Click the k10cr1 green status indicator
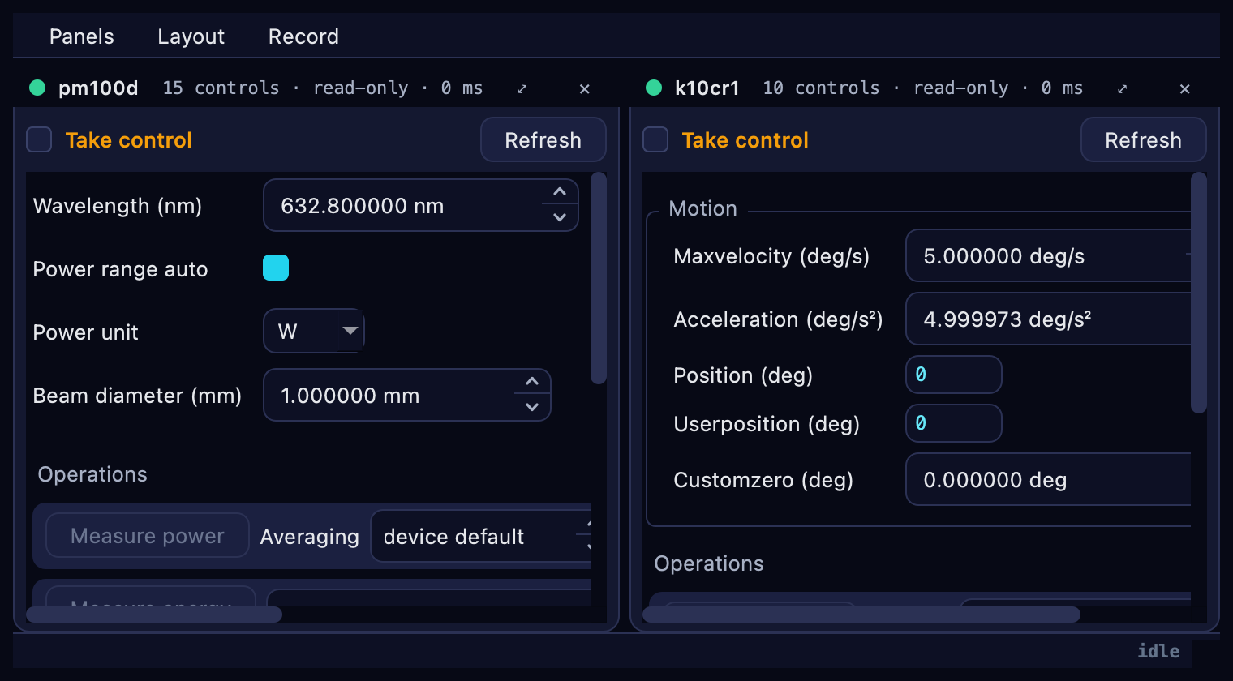 (654, 88)
